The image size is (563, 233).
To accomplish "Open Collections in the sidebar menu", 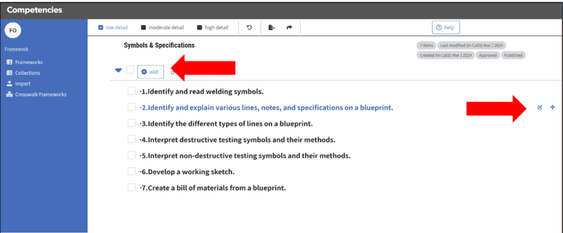I will pos(27,73).
